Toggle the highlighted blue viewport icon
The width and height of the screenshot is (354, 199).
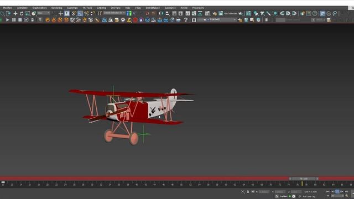(322, 13)
